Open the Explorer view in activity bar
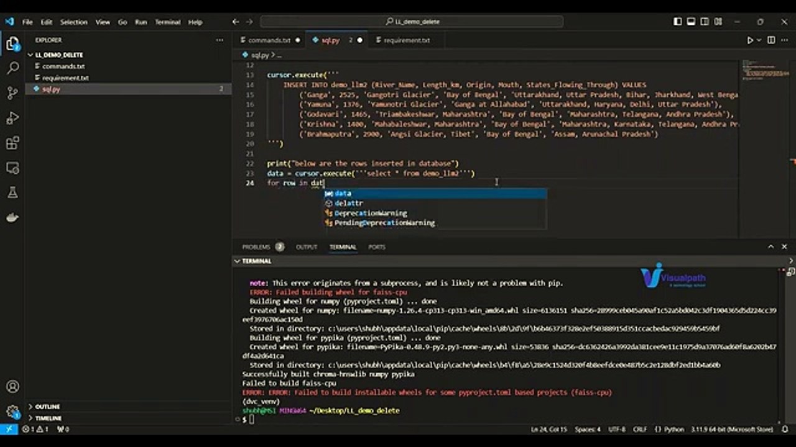Viewport: 796px width, 447px height. point(12,43)
